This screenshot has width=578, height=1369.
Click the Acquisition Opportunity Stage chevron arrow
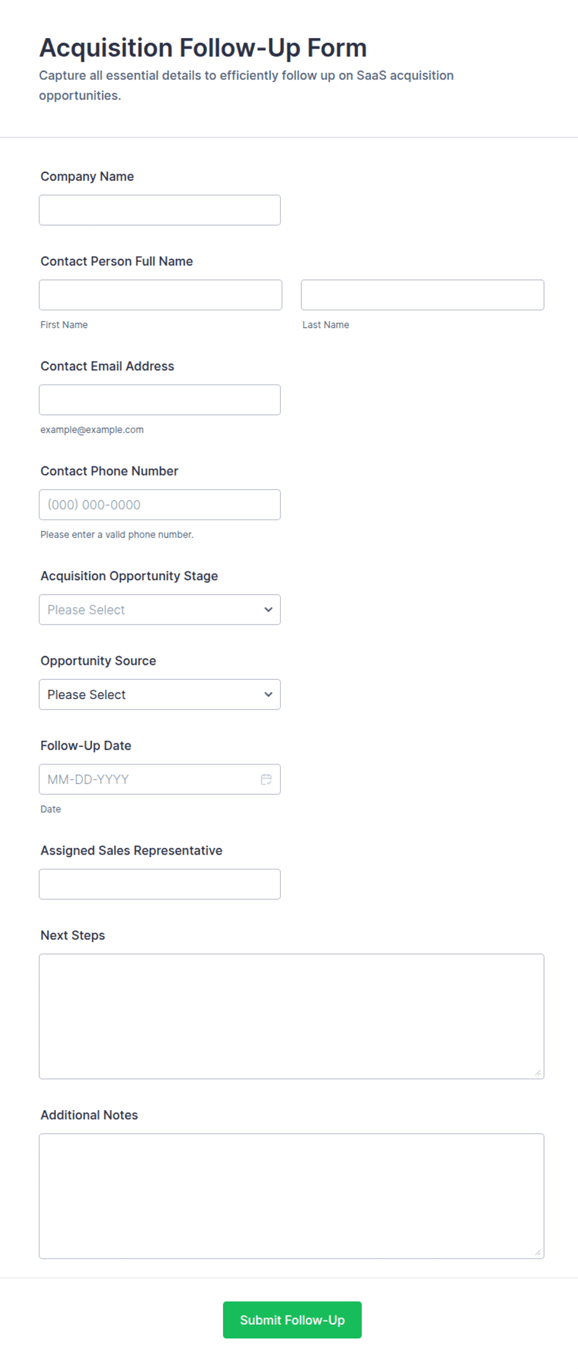pos(268,610)
